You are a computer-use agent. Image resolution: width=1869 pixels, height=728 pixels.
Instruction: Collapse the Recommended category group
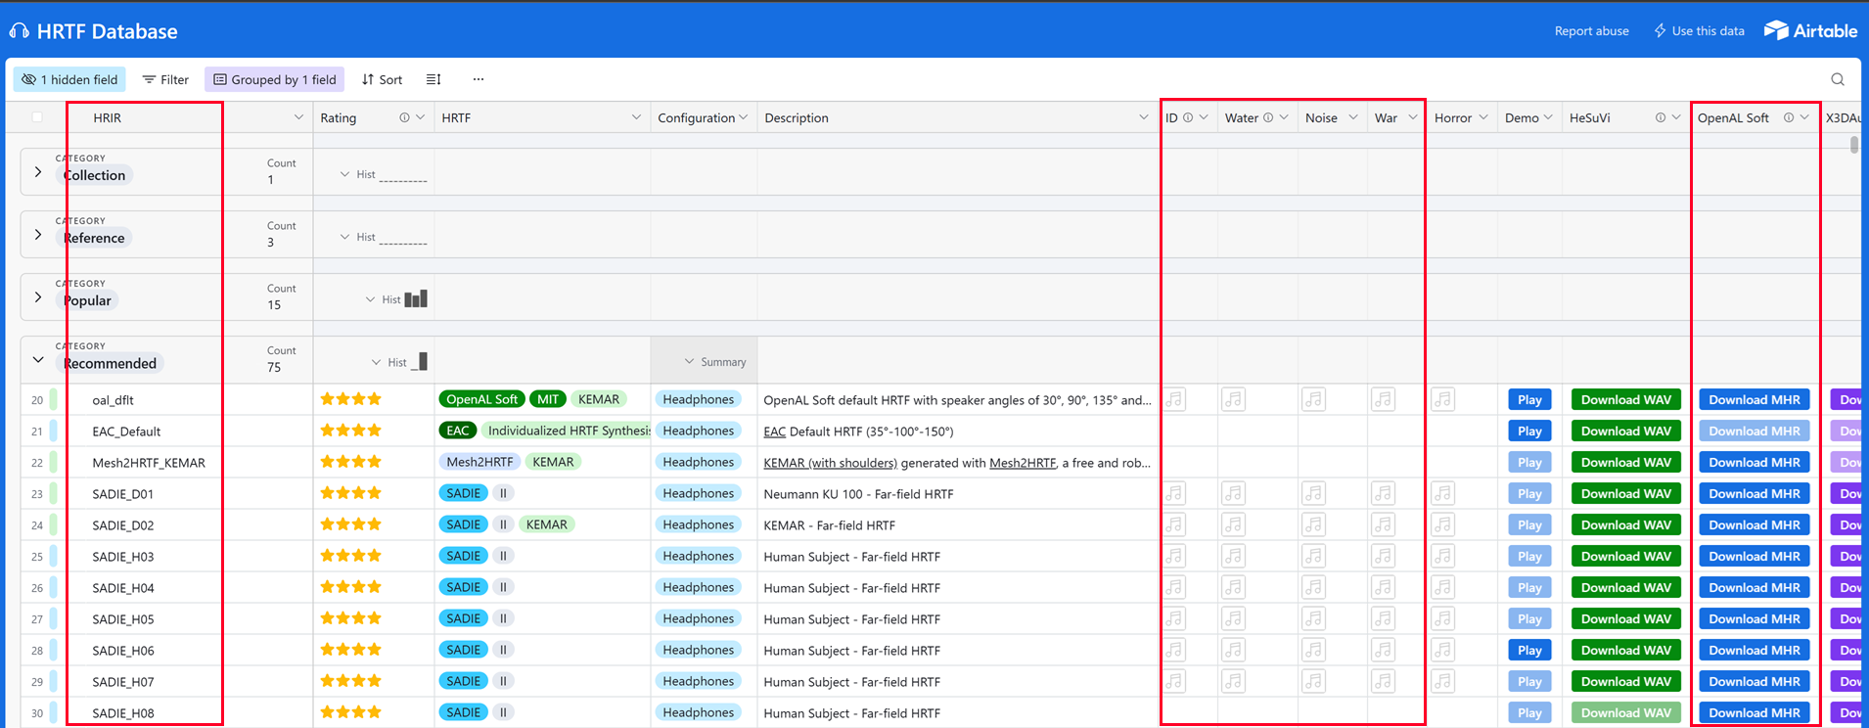click(38, 360)
